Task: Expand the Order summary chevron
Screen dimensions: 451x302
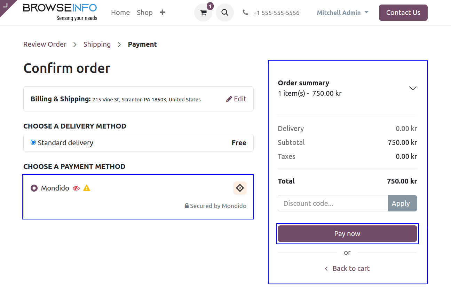Action: click(413, 88)
